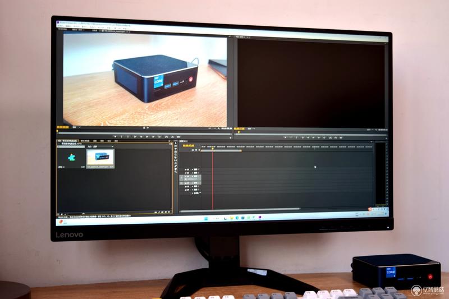Open the Premiere Pro taskbar icon

click(x=260, y=217)
